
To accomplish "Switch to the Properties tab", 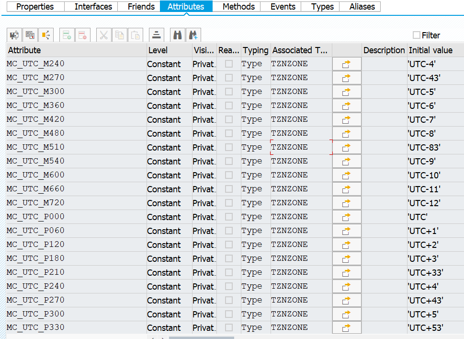I will 35,7.
